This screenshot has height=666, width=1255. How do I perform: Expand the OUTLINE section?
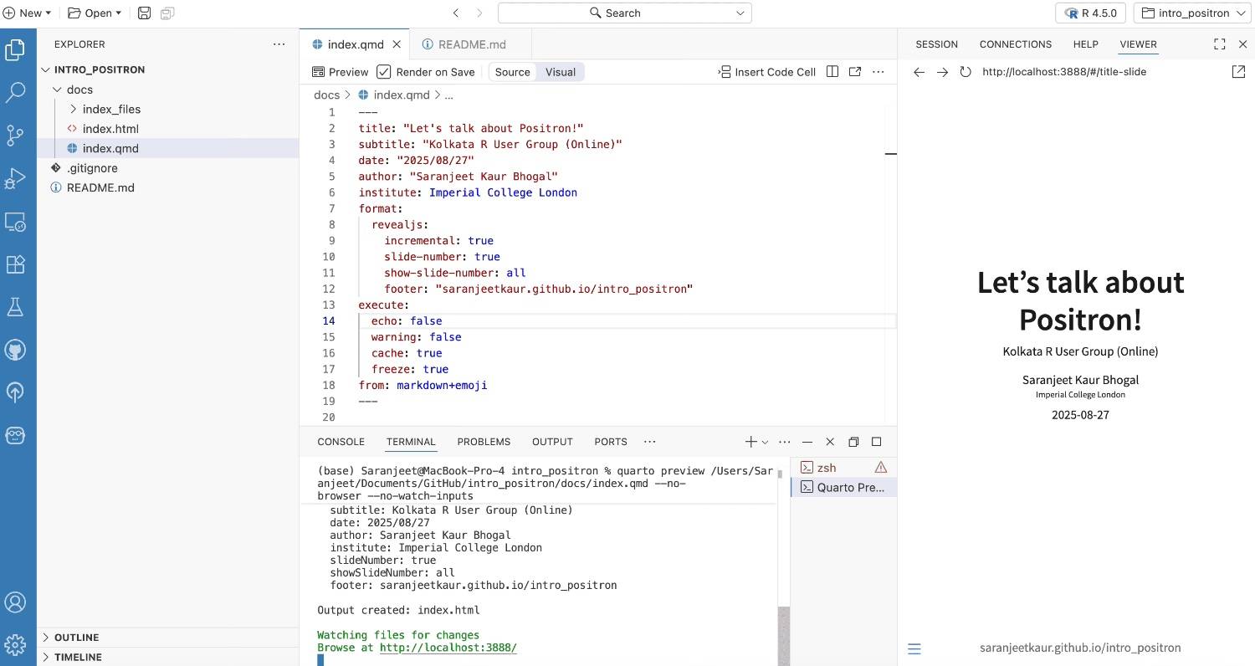click(76, 638)
